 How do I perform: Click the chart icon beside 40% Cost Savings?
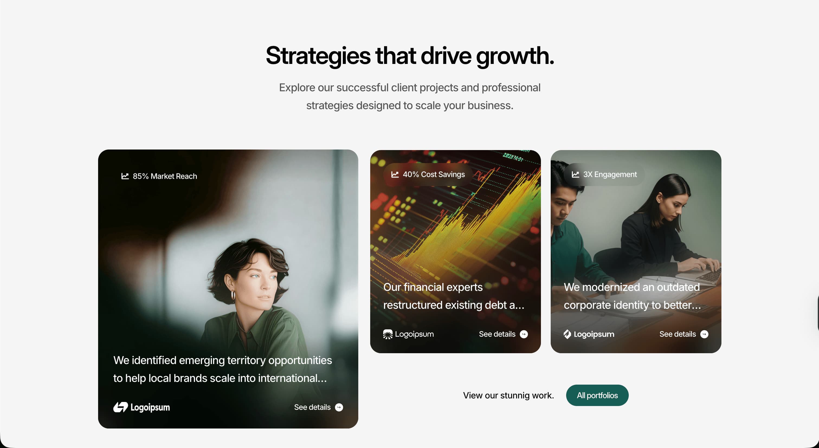pos(395,174)
